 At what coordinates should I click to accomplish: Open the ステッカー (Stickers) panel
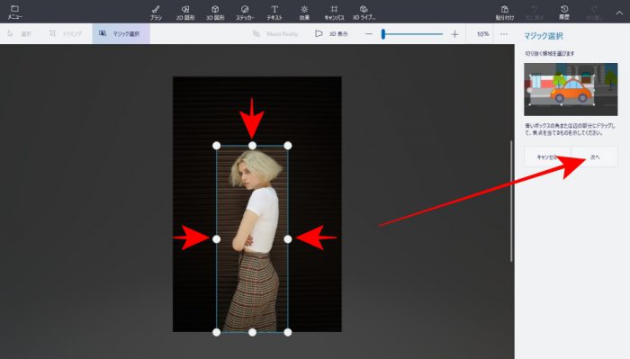pos(245,13)
